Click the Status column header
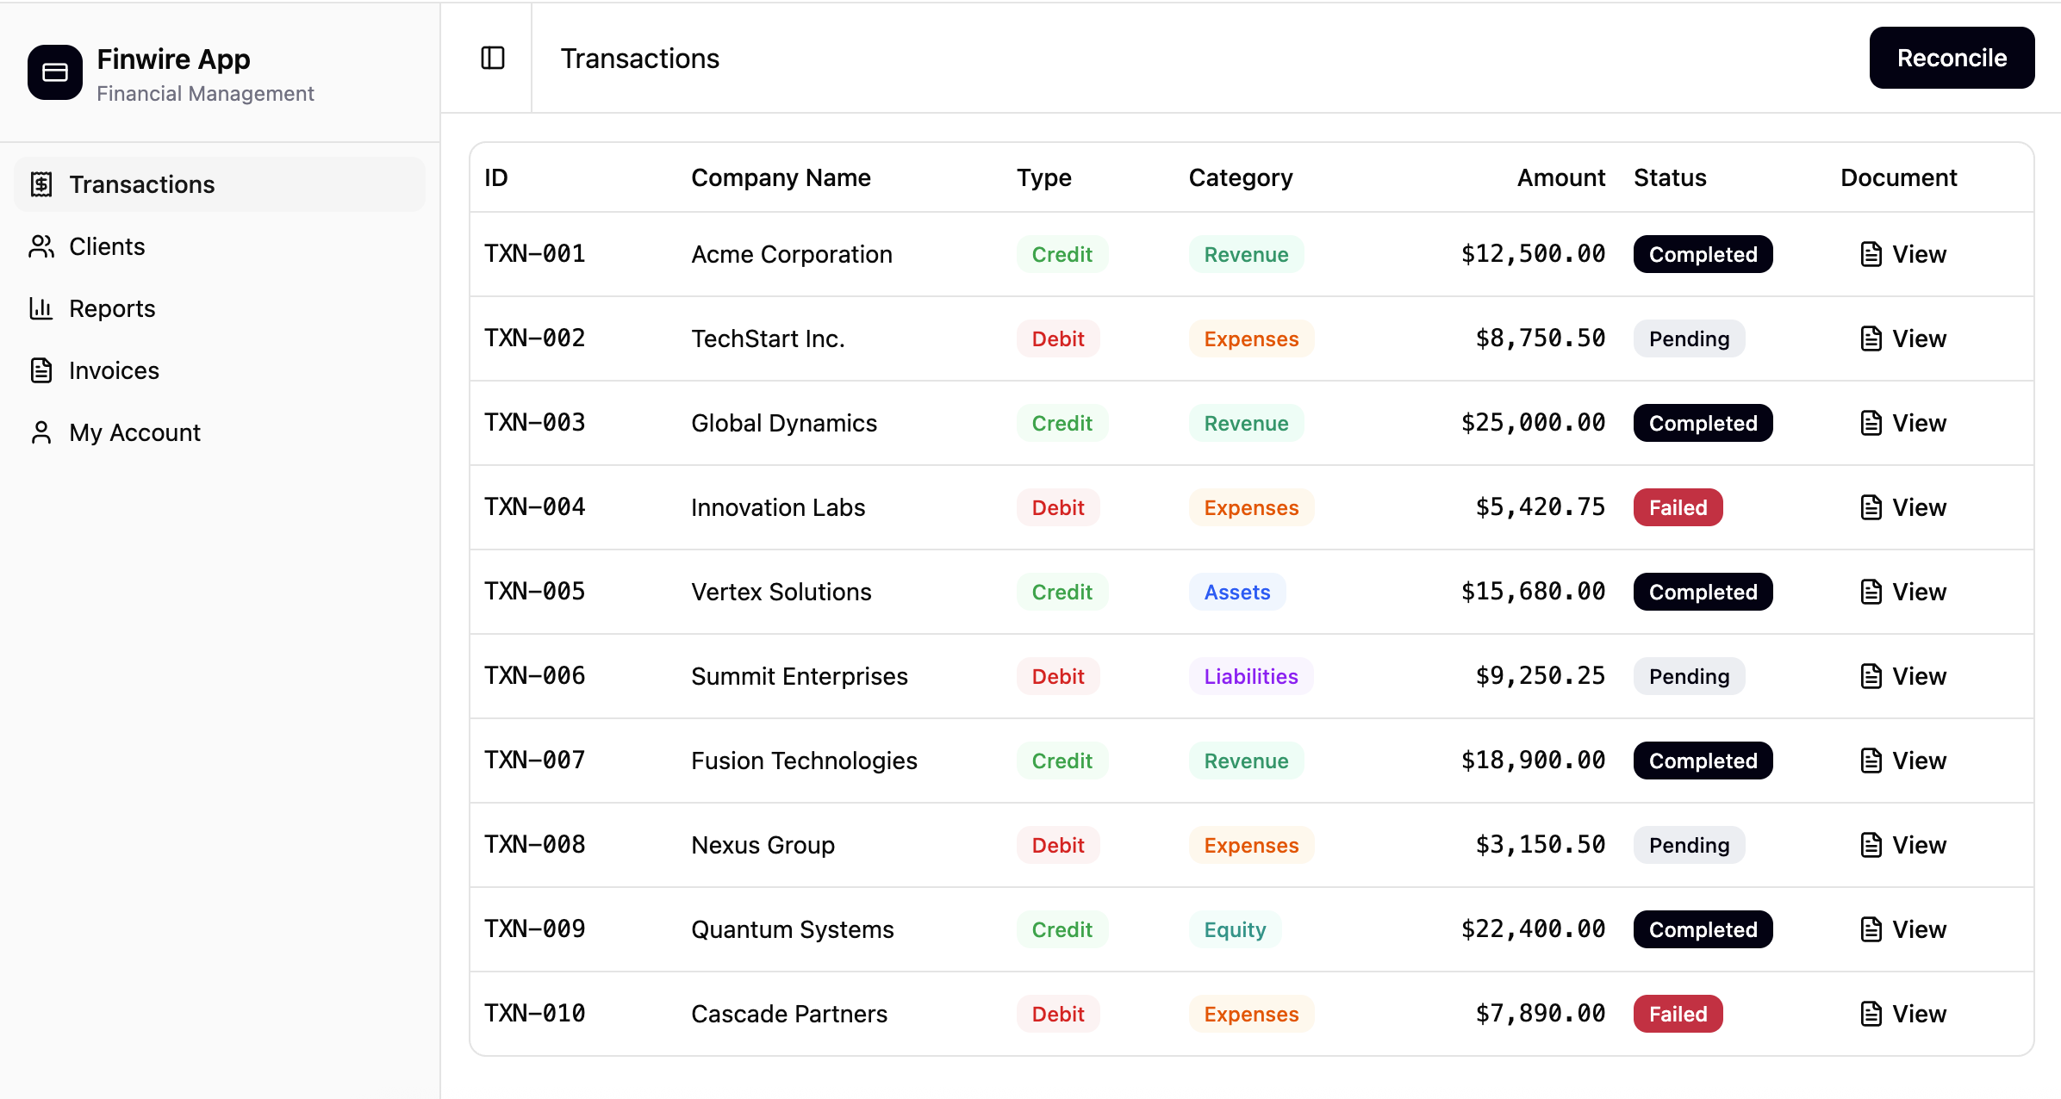This screenshot has height=1099, width=2061. tap(1670, 177)
